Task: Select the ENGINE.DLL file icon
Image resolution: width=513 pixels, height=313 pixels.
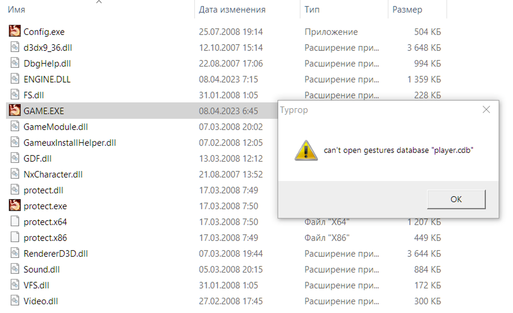Action: click(15, 79)
